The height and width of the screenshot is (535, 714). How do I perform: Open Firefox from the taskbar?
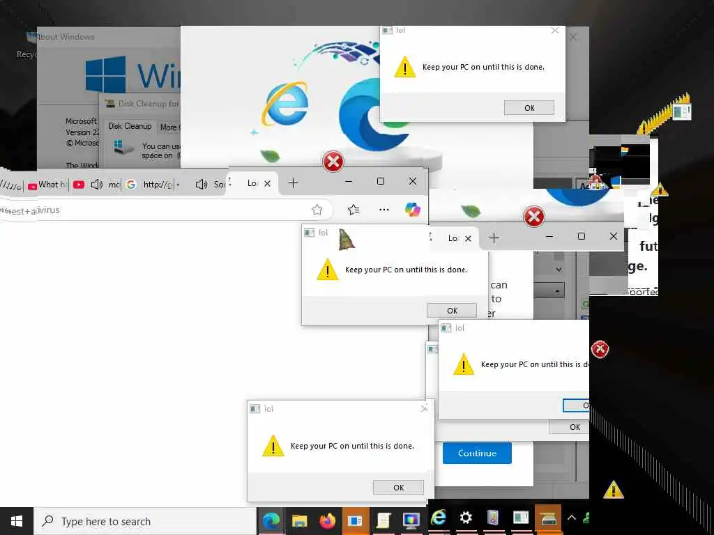327,520
